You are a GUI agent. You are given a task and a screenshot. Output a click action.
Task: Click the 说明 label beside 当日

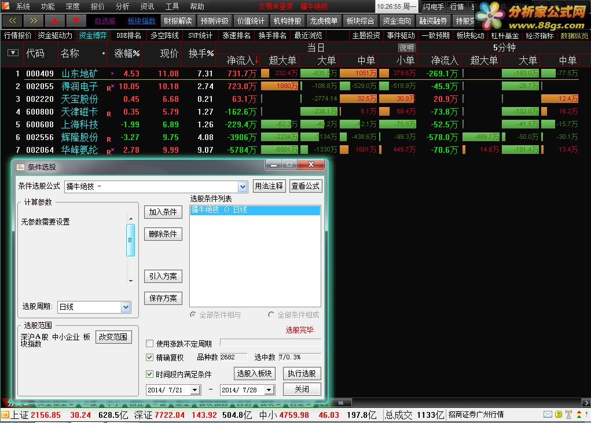click(x=406, y=48)
